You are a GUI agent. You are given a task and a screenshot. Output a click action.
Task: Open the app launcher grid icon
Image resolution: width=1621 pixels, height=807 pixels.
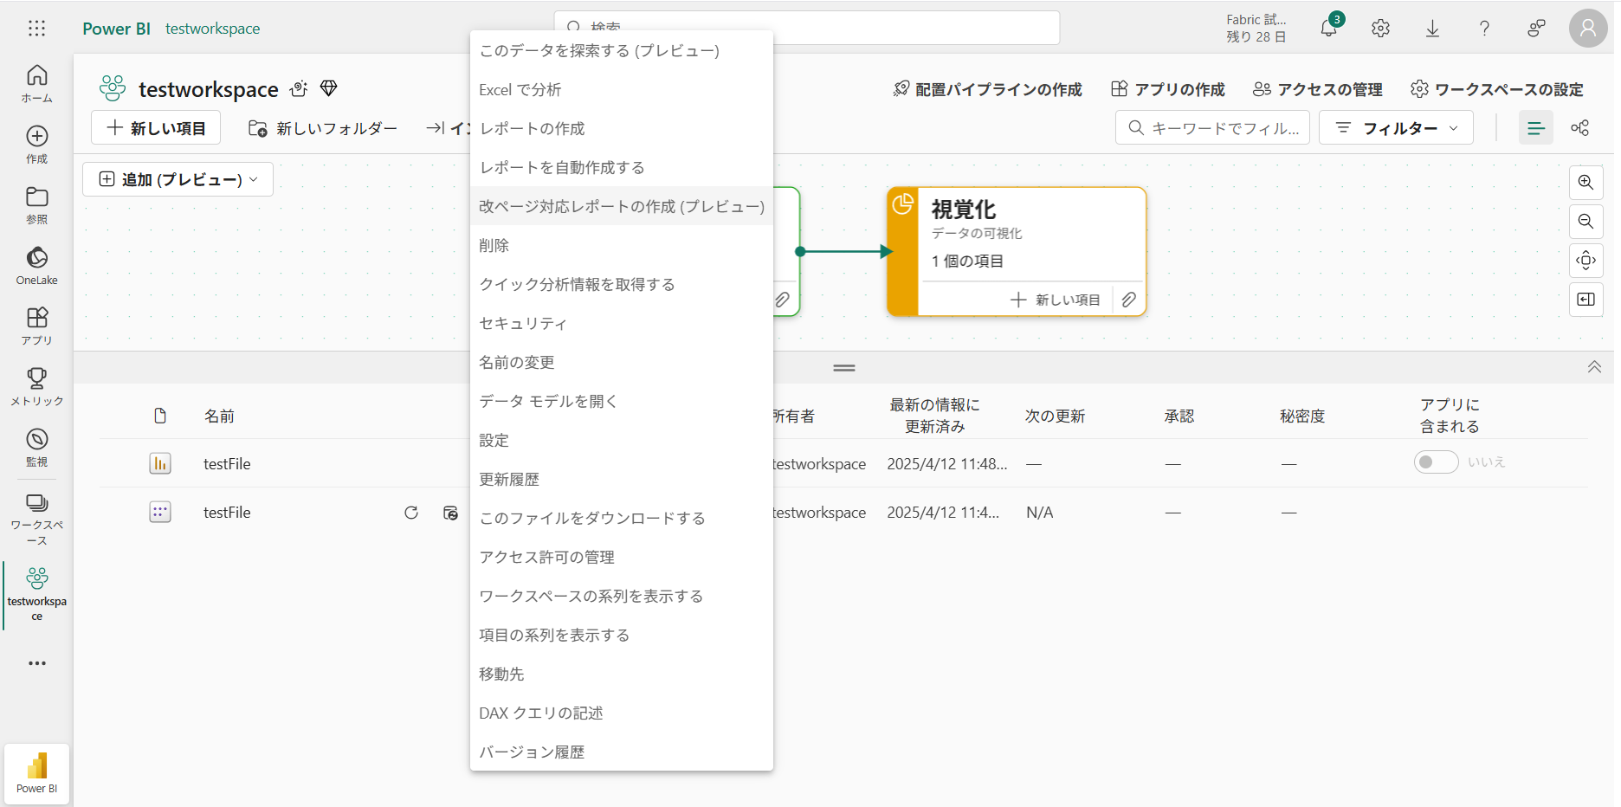[36, 29]
